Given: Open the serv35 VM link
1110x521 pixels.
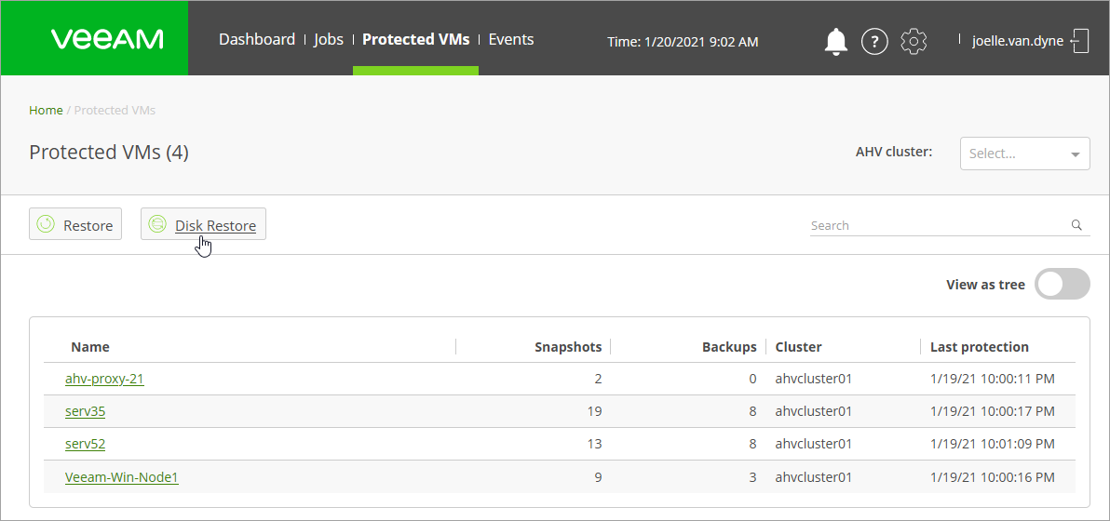Looking at the screenshot, I should pos(85,411).
